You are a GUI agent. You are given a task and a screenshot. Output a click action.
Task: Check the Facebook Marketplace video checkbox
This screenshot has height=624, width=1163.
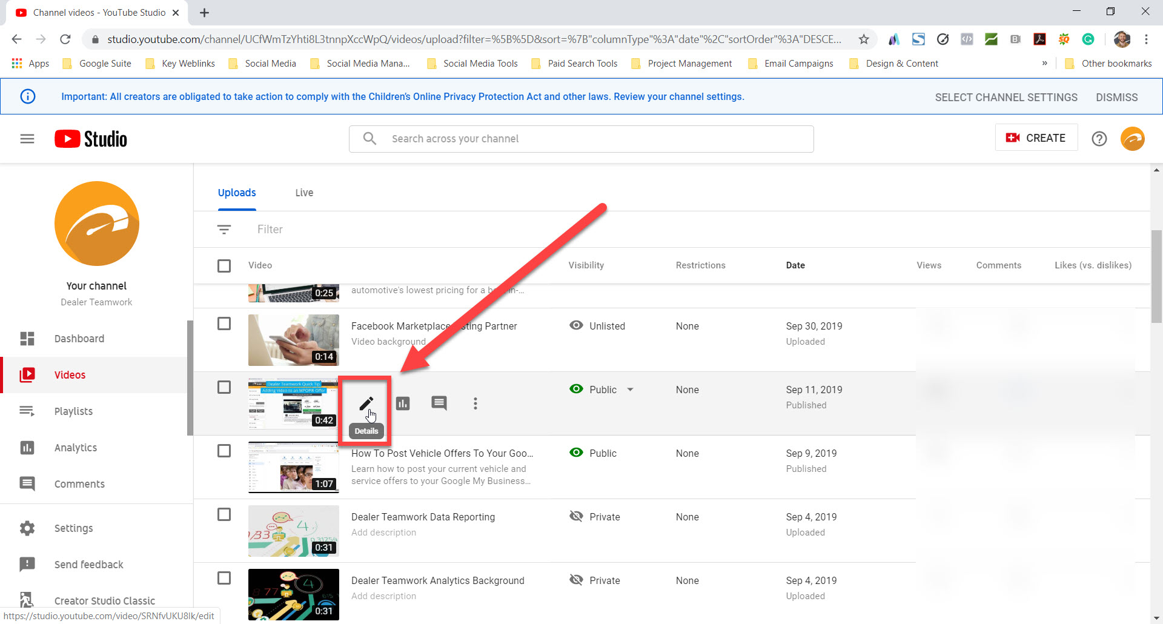(x=224, y=324)
